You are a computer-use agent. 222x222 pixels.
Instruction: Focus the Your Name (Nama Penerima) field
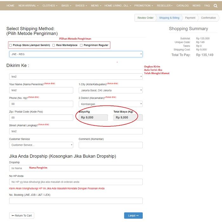(x=41, y=90)
